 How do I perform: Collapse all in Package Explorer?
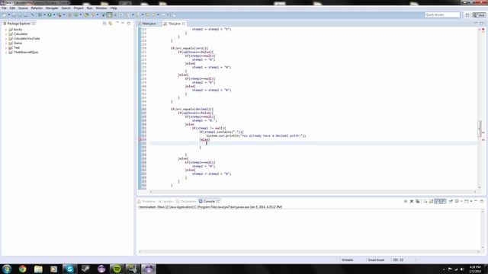[x=104, y=24]
